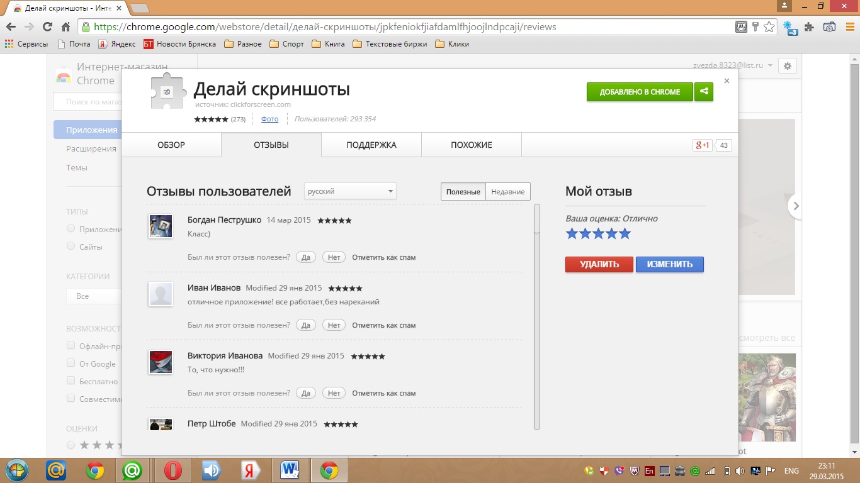Open the review language dropdown set to русский
The image size is (860, 483).
tap(350, 191)
